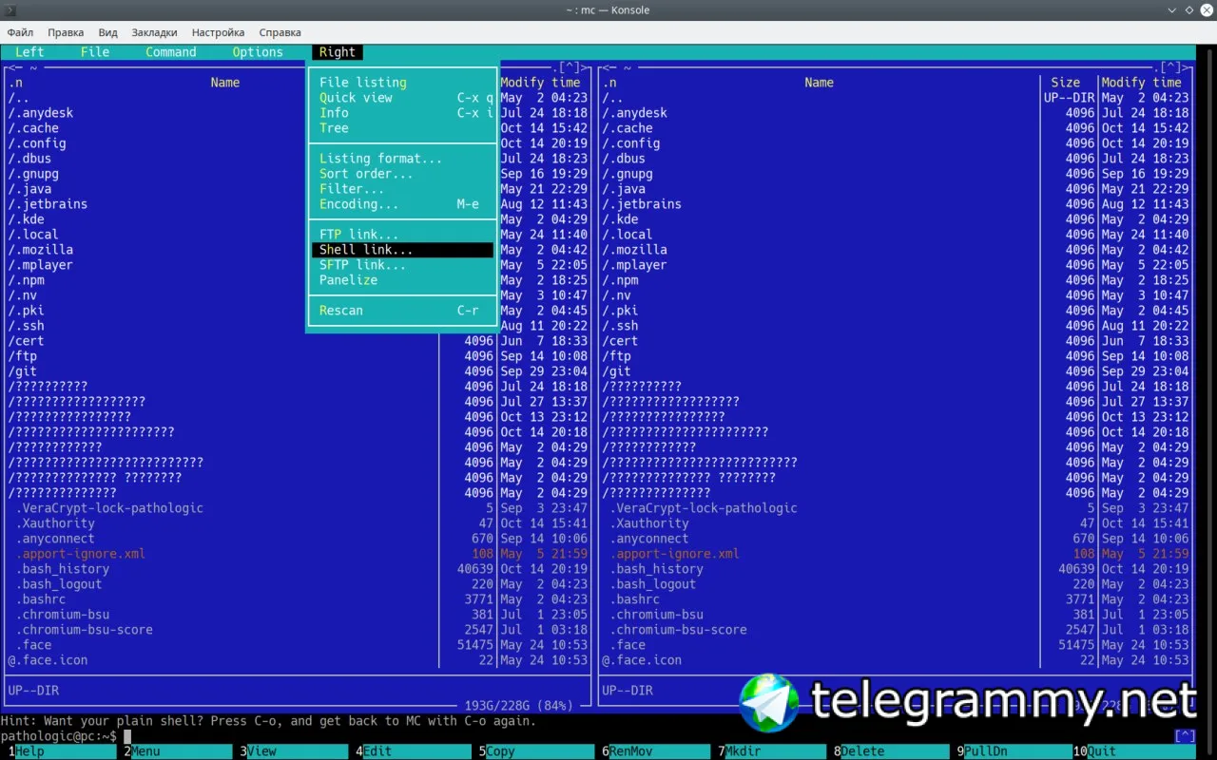Click Name column header in left panel
The width and height of the screenshot is (1217, 760).
pos(225,83)
